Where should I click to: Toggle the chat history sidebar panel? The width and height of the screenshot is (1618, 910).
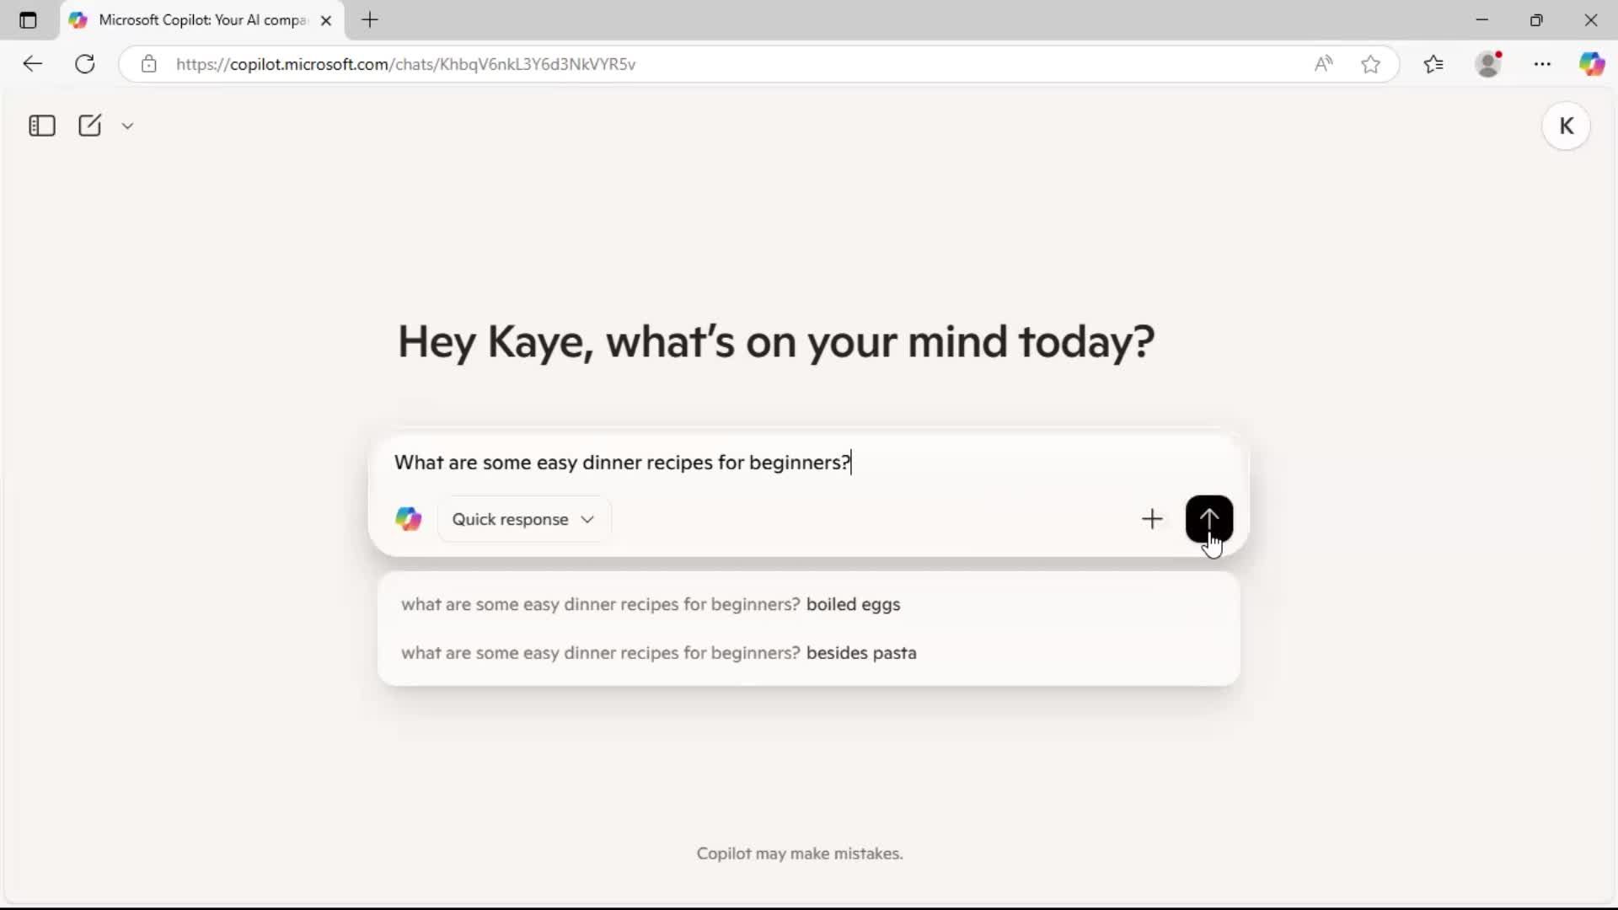[41, 125]
